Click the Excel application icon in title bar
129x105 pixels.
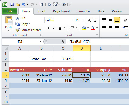[5, 5]
